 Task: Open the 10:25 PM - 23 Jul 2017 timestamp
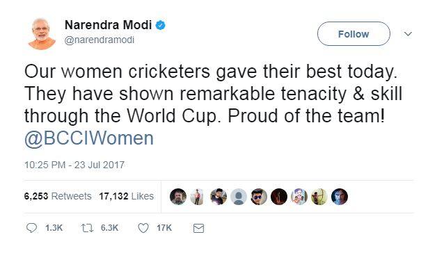point(74,165)
